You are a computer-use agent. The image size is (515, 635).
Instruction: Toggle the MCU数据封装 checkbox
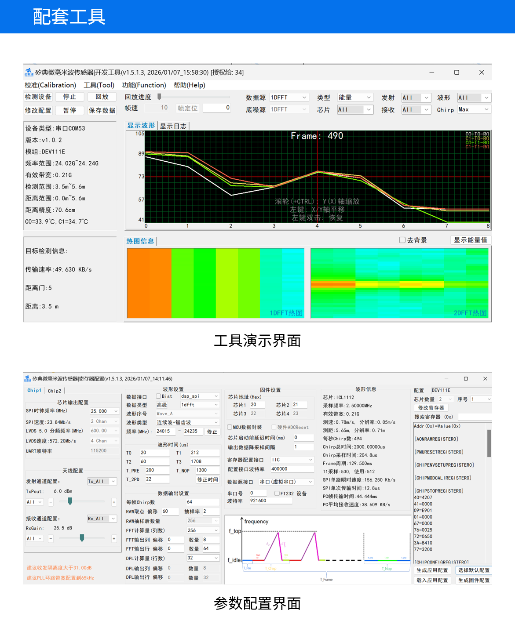click(230, 427)
